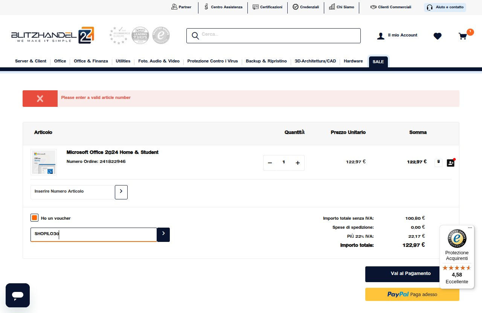Open the 'Credenziali' link
The width and height of the screenshot is (482, 313).
coord(310,7)
